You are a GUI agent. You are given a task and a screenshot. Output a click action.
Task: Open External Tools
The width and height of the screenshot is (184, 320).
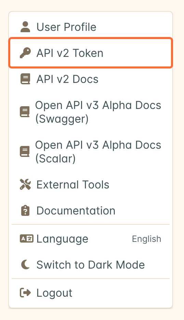(x=91, y=184)
